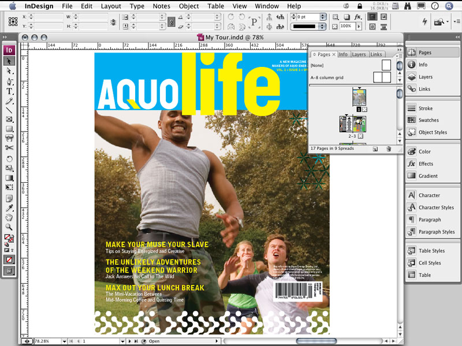
Task: Select the white arrow Direct Selection tool
Action: 9,71
